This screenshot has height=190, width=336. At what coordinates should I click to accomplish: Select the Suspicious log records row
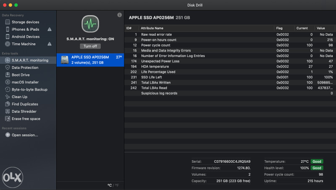[x=229, y=93]
